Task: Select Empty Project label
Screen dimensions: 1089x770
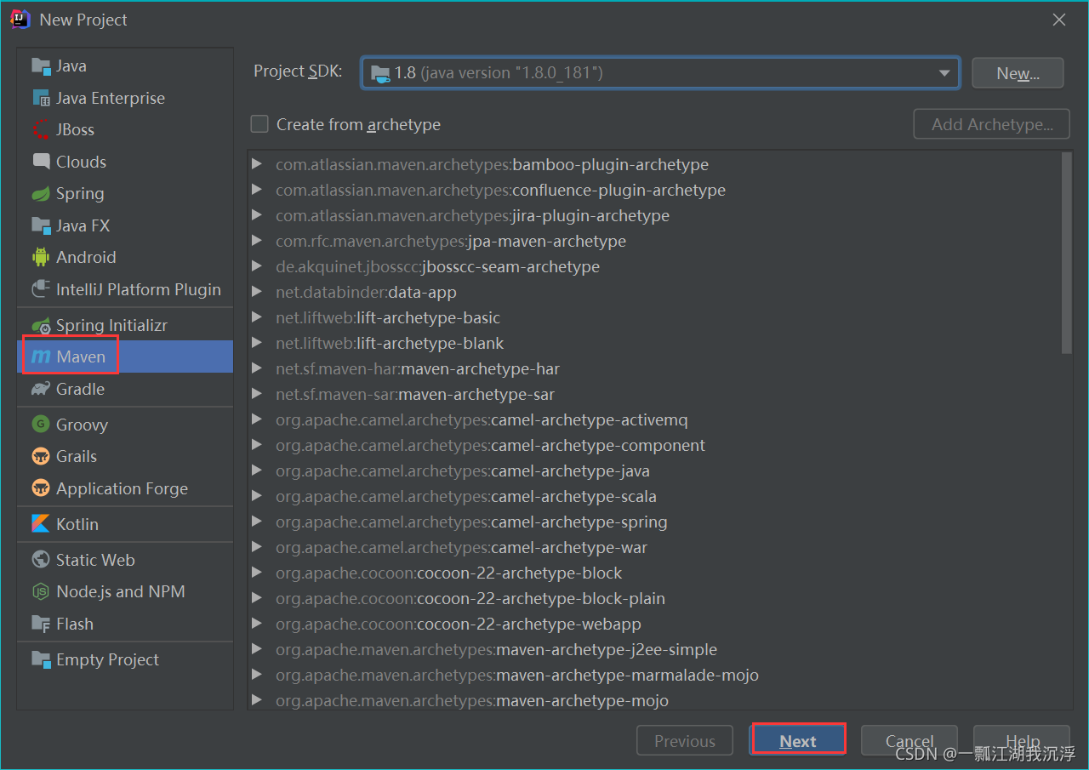Action: tap(107, 659)
